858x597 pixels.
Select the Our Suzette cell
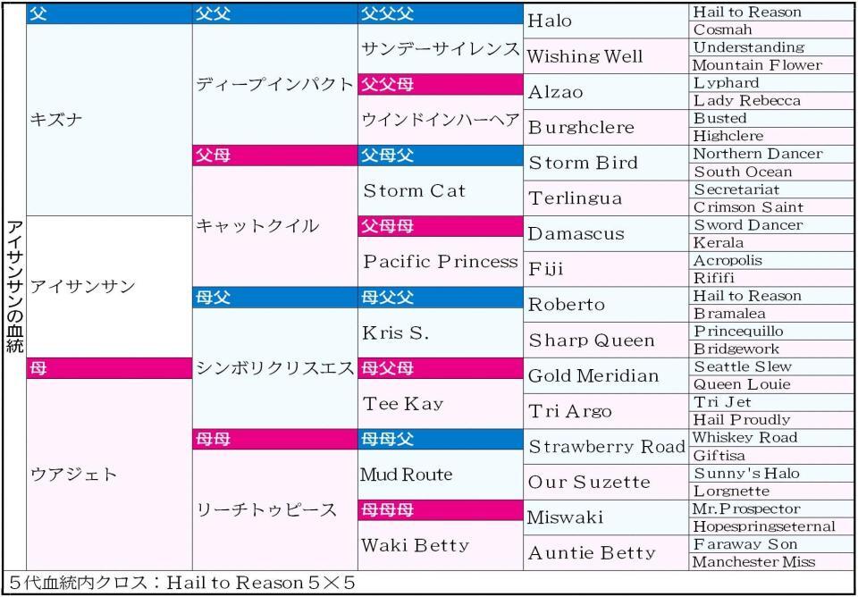(x=606, y=482)
